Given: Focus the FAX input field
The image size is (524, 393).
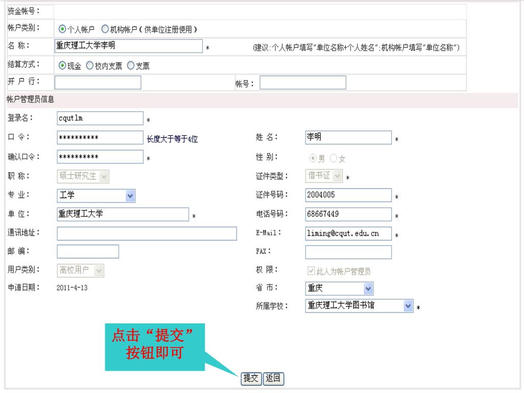Looking at the screenshot, I should [x=348, y=252].
